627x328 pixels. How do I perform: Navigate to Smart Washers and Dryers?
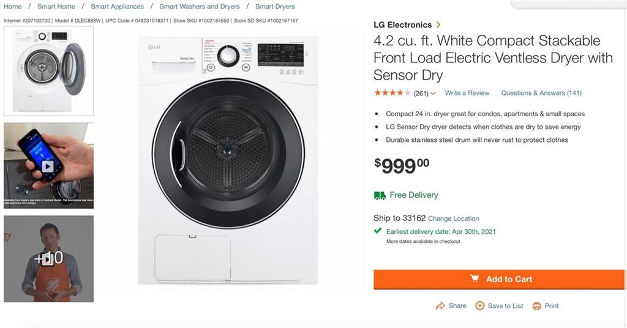[200, 7]
